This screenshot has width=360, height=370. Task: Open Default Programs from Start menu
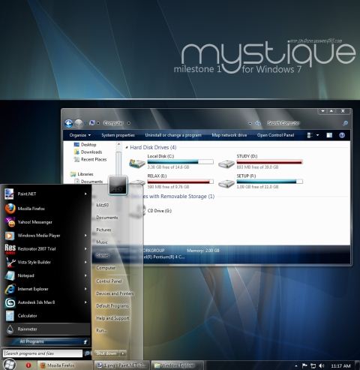click(112, 305)
